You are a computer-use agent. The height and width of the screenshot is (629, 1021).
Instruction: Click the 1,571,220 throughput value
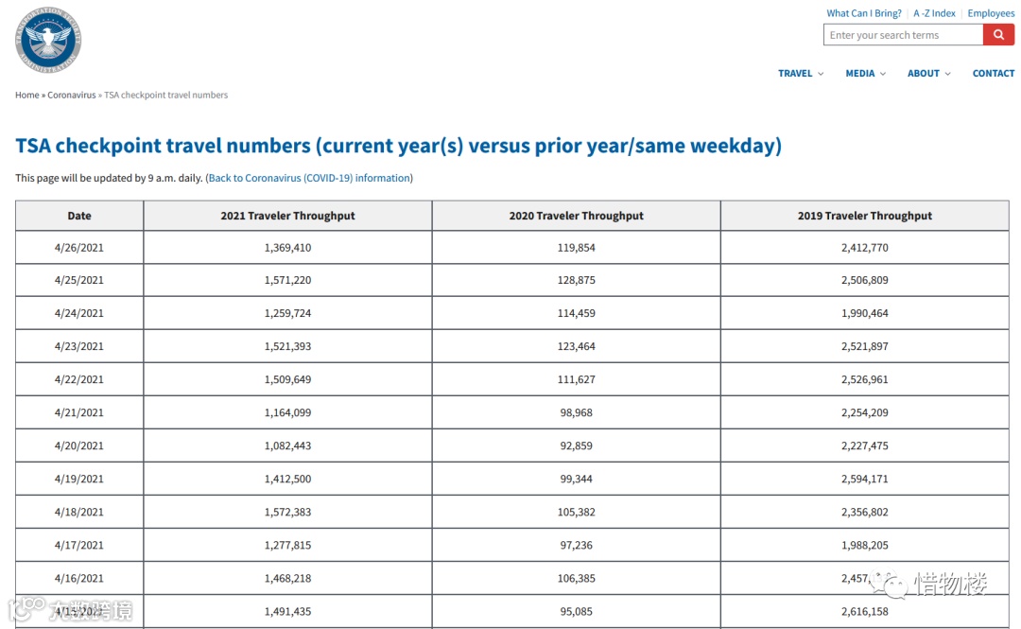click(x=287, y=280)
